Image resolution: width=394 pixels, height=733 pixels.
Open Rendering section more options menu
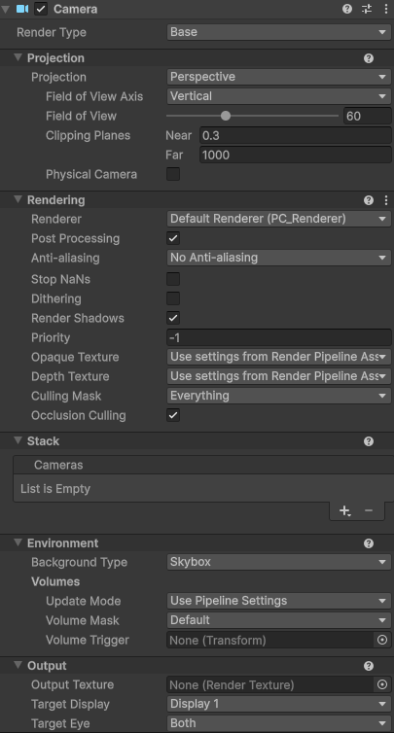[x=386, y=200]
